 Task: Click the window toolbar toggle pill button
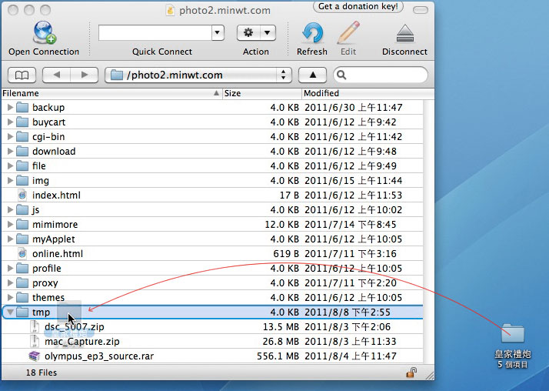click(x=420, y=10)
